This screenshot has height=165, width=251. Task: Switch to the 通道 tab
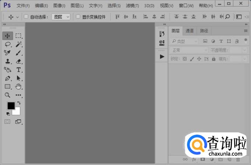(x=190, y=31)
